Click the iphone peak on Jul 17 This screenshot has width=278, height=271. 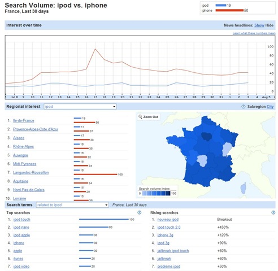(x=95, y=49)
